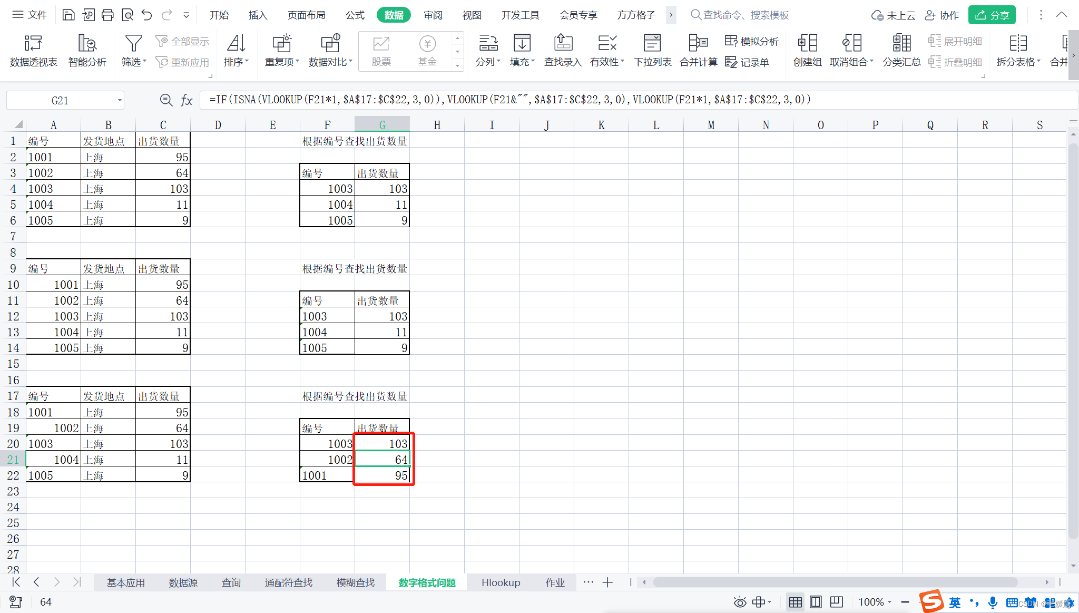Screen dimensions: 1079x613
Task: Open the 文件 file menu
Action: coord(30,15)
